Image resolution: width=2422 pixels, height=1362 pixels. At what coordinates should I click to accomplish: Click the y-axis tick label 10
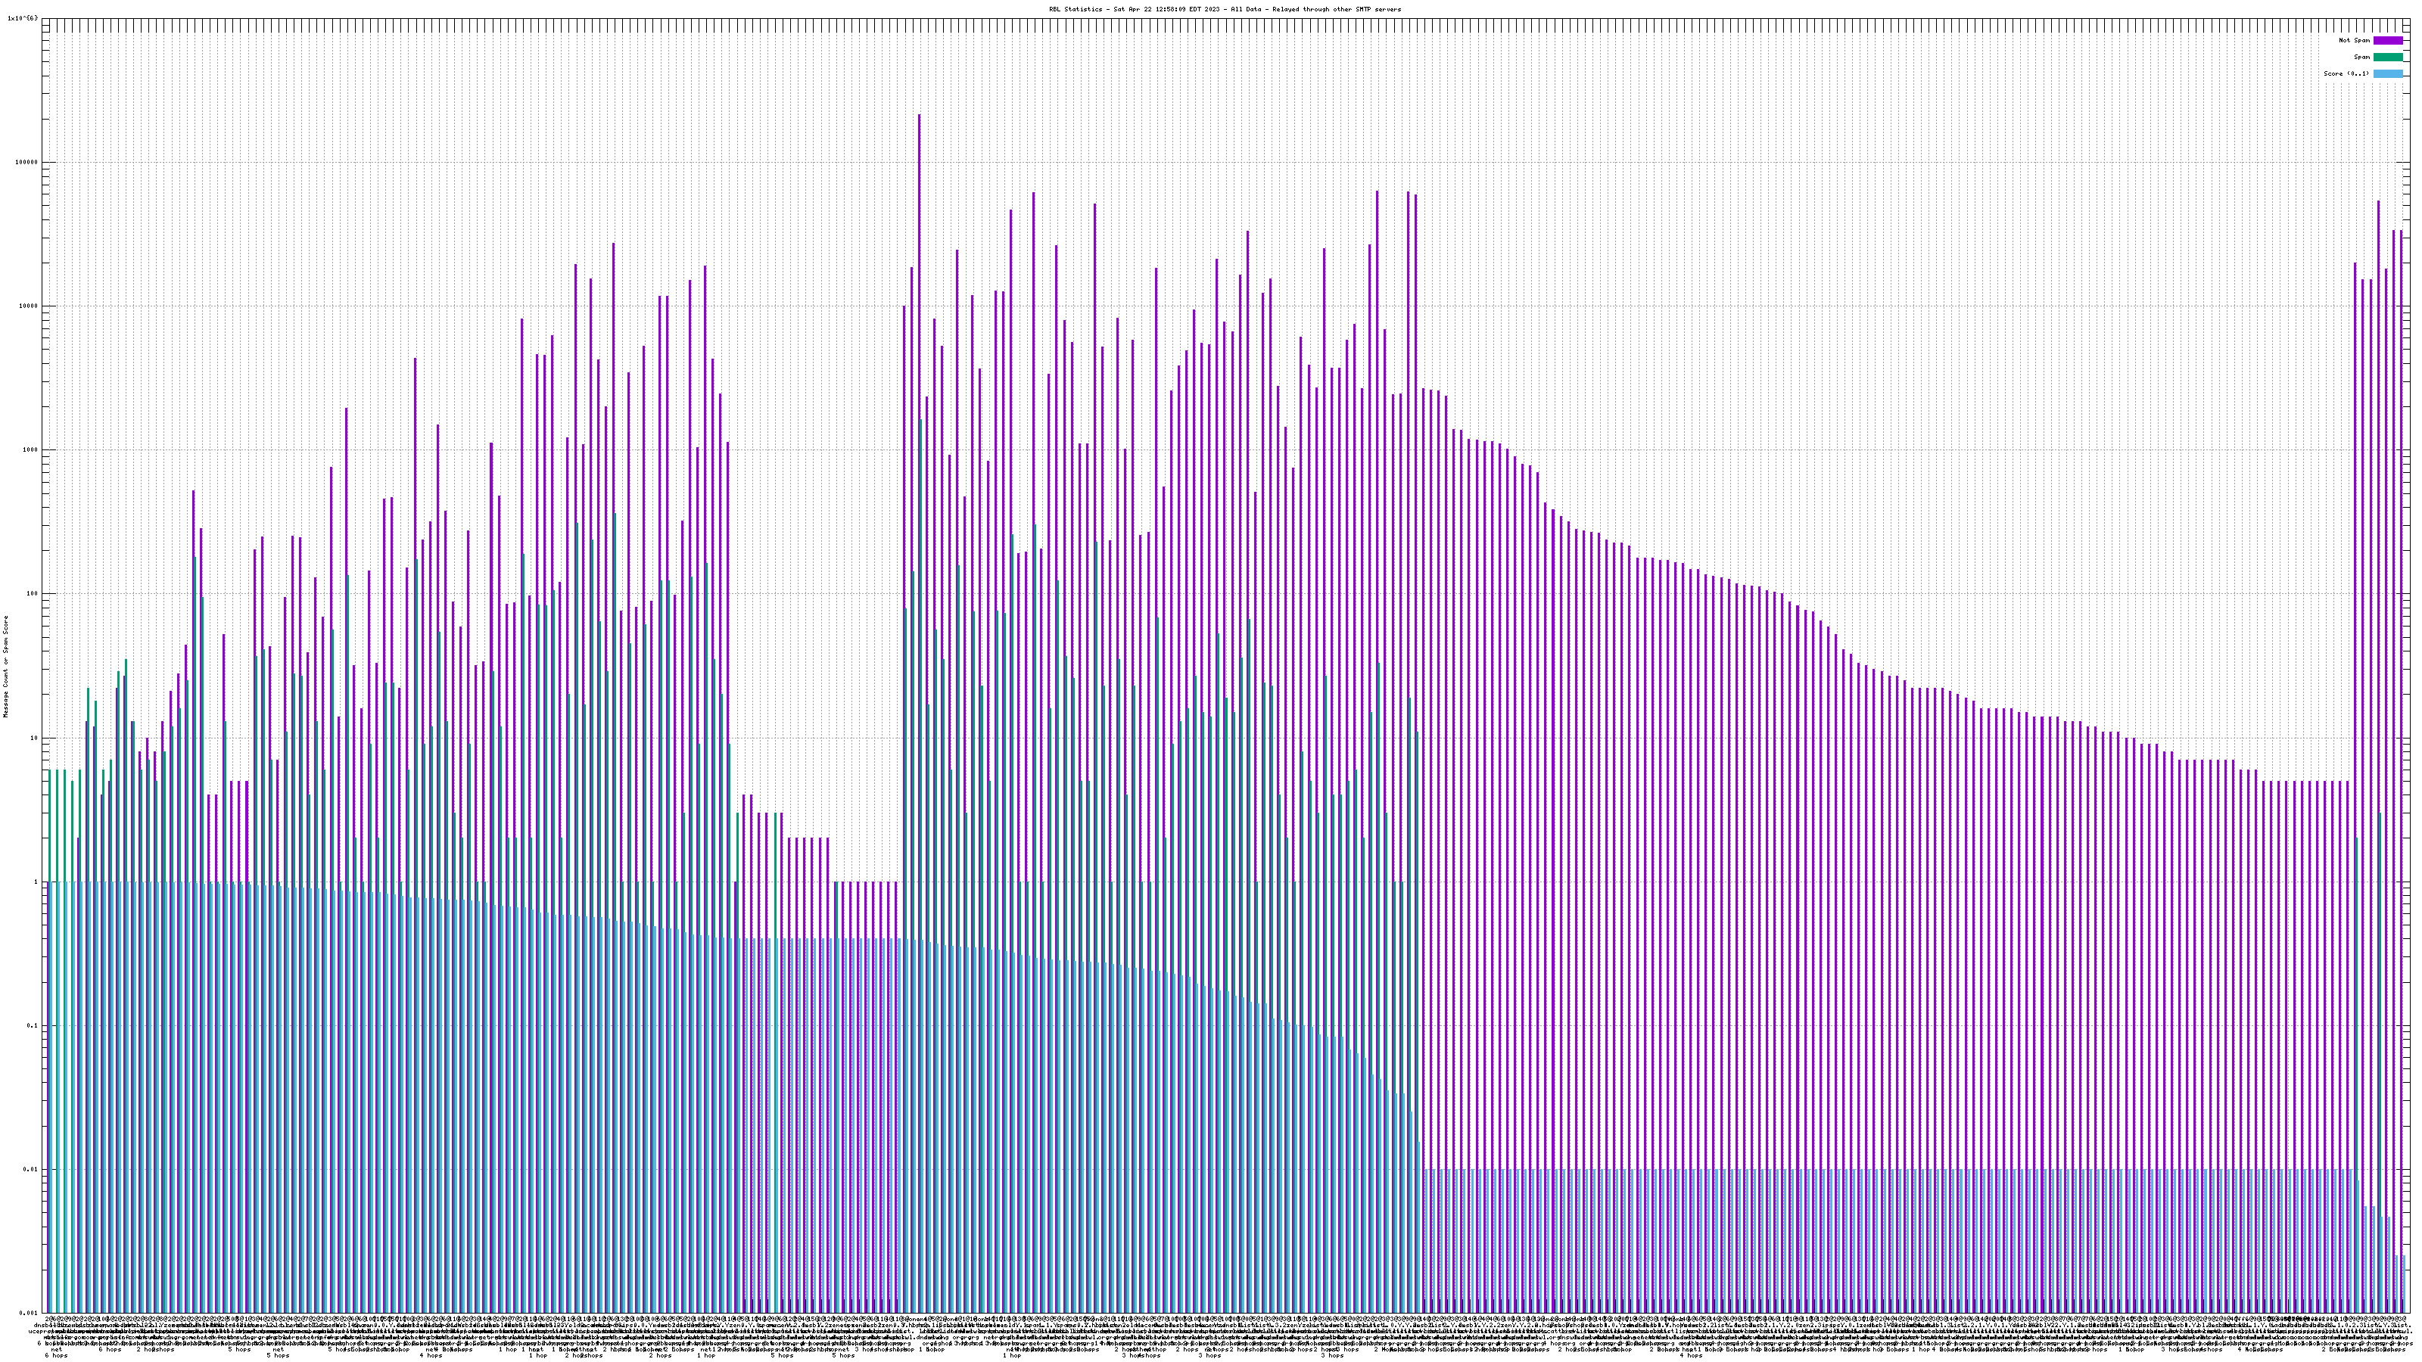[x=36, y=738]
